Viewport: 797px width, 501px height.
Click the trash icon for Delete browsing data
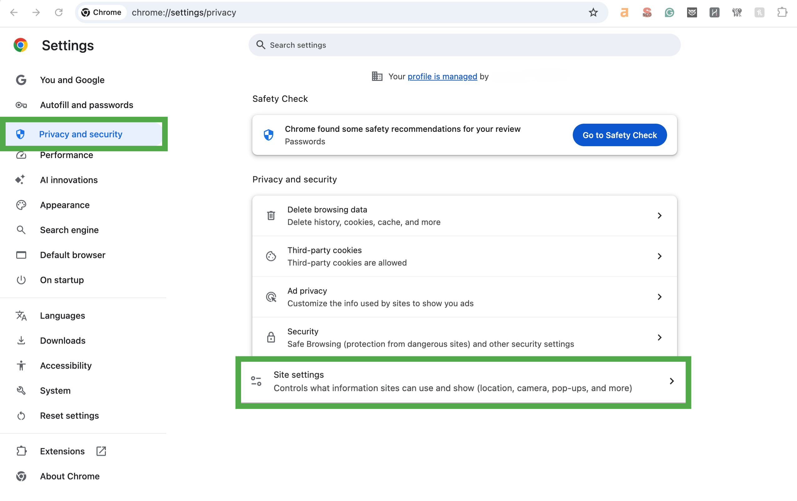[x=271, y=216]
